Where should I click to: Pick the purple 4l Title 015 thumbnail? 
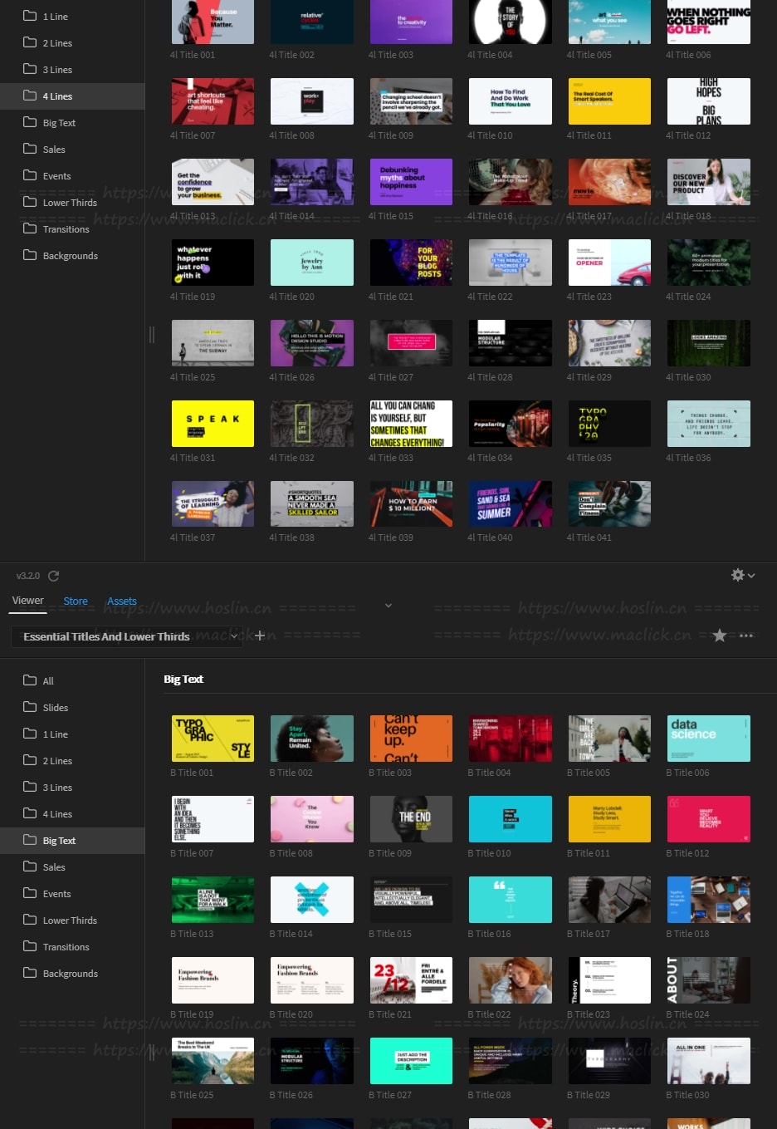[x=411, y=182]
